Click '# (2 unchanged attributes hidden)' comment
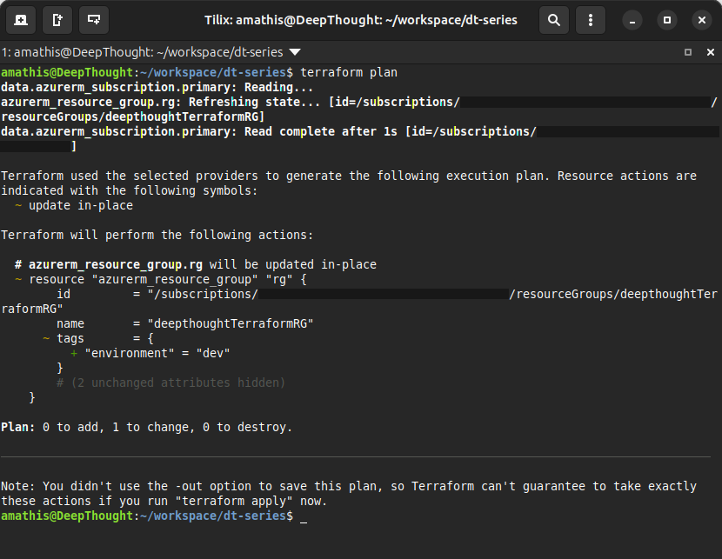The width and height of the screenshot is (722, 559). point(170,383)
